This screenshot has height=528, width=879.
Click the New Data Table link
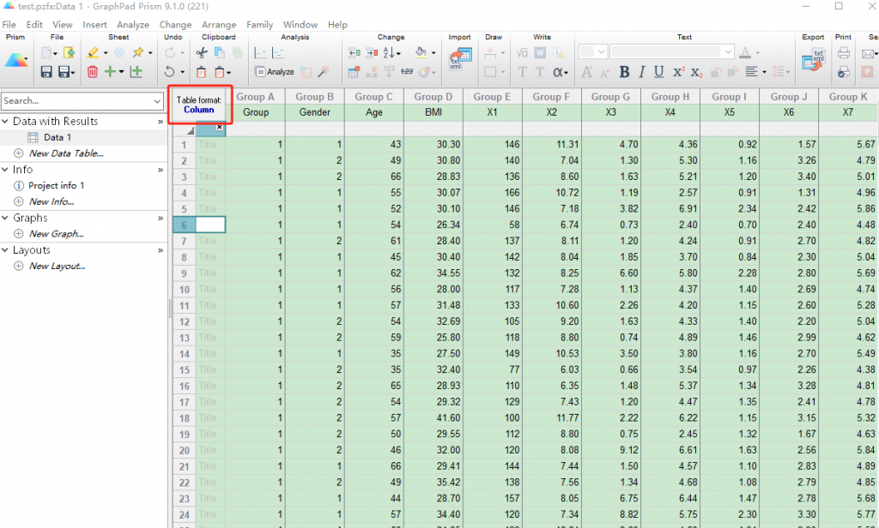tap(65, 153)
